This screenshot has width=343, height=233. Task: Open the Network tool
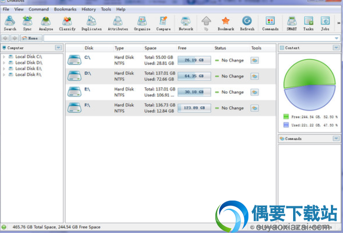(x=186, y=23)
